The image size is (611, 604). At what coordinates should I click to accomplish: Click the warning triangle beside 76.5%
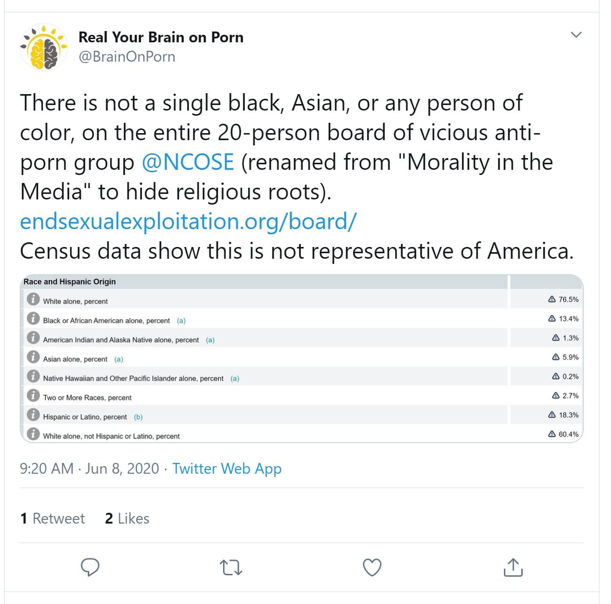click(x=552, y=299)
